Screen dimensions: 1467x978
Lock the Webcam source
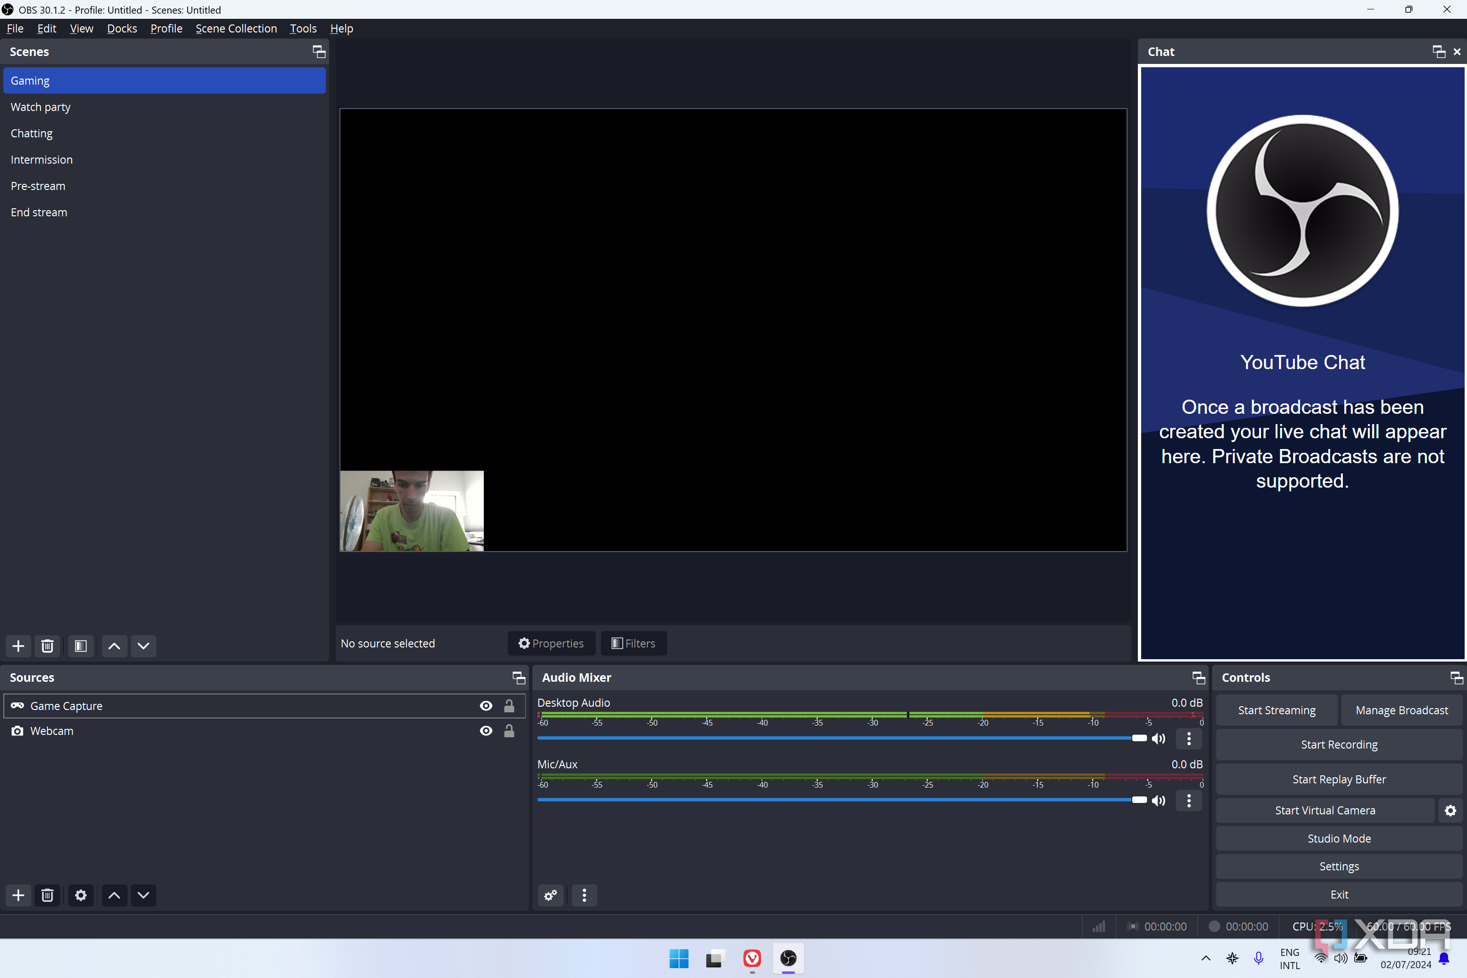click(509, 730)
